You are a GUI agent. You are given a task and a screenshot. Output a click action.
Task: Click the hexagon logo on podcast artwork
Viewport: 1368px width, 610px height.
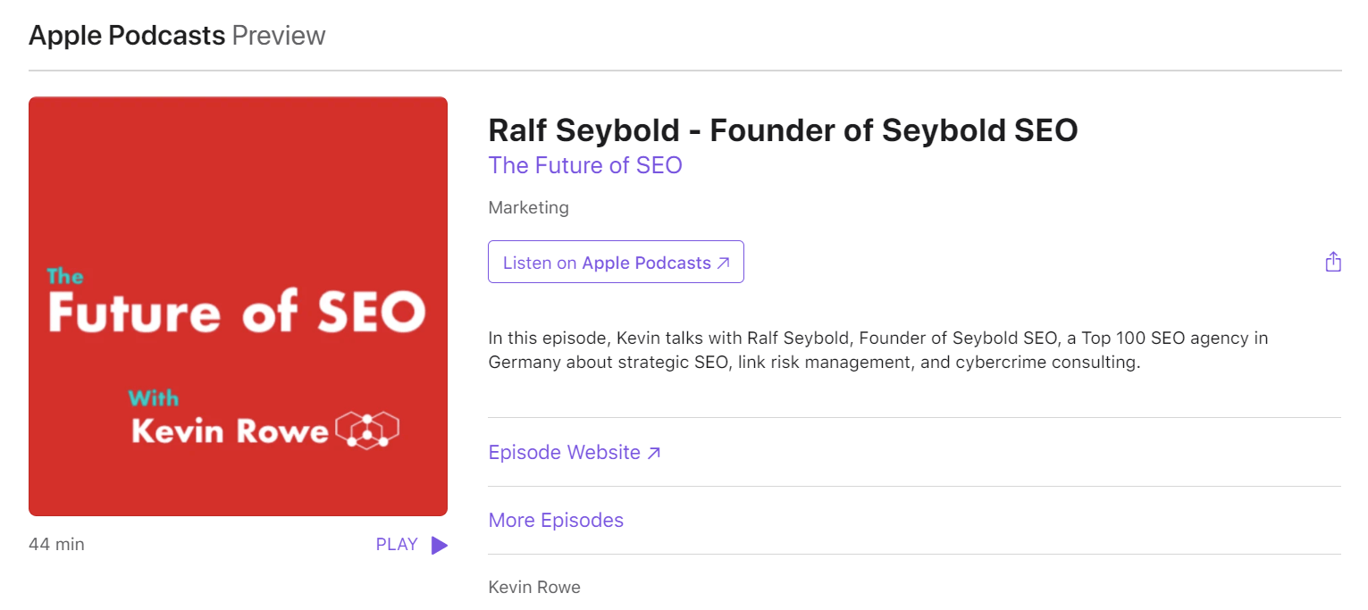click(x=367, y=430)
